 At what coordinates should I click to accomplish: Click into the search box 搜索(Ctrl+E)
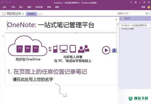(132, 13)
